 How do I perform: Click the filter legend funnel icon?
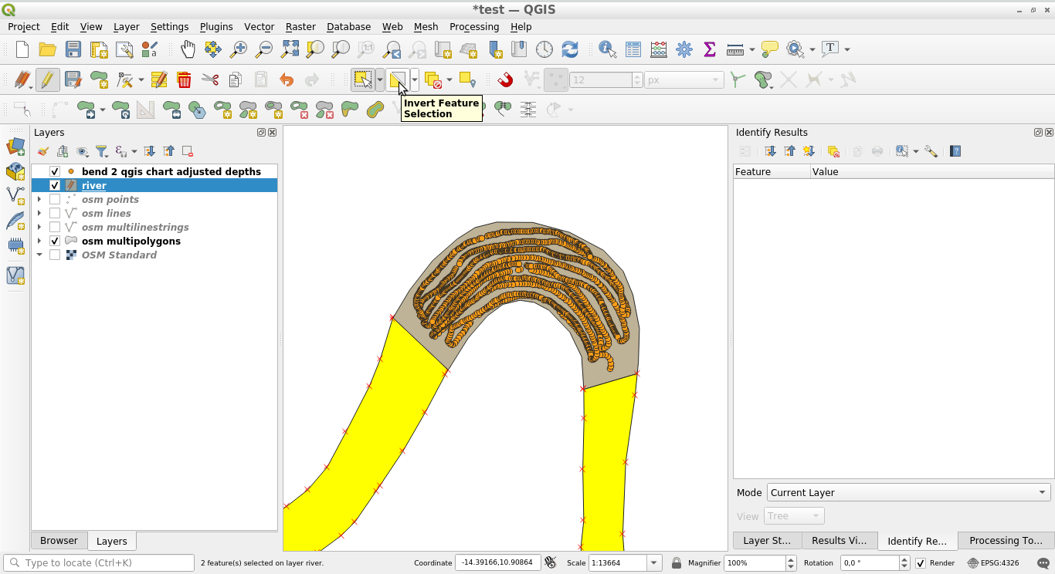[101, 151]
